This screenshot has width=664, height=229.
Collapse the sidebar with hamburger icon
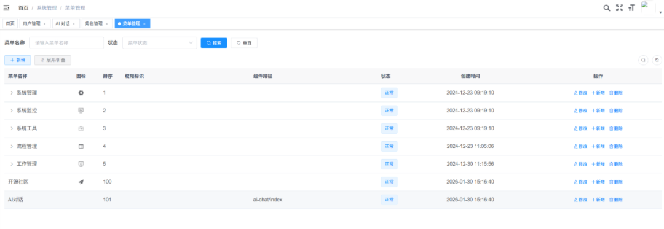click(x=6, y=7)
